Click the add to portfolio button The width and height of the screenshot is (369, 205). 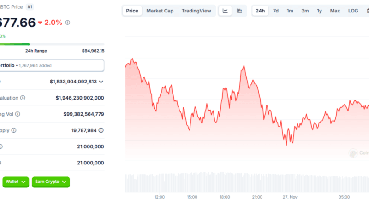pyautogui.click(x=51, y=65)
